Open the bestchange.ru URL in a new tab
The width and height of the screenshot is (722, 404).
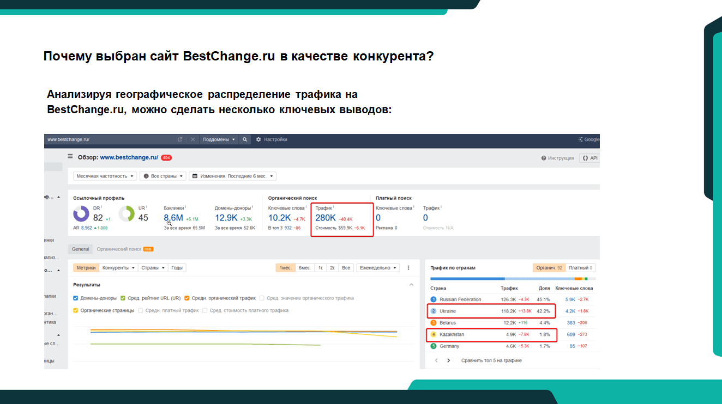[180, 139]
